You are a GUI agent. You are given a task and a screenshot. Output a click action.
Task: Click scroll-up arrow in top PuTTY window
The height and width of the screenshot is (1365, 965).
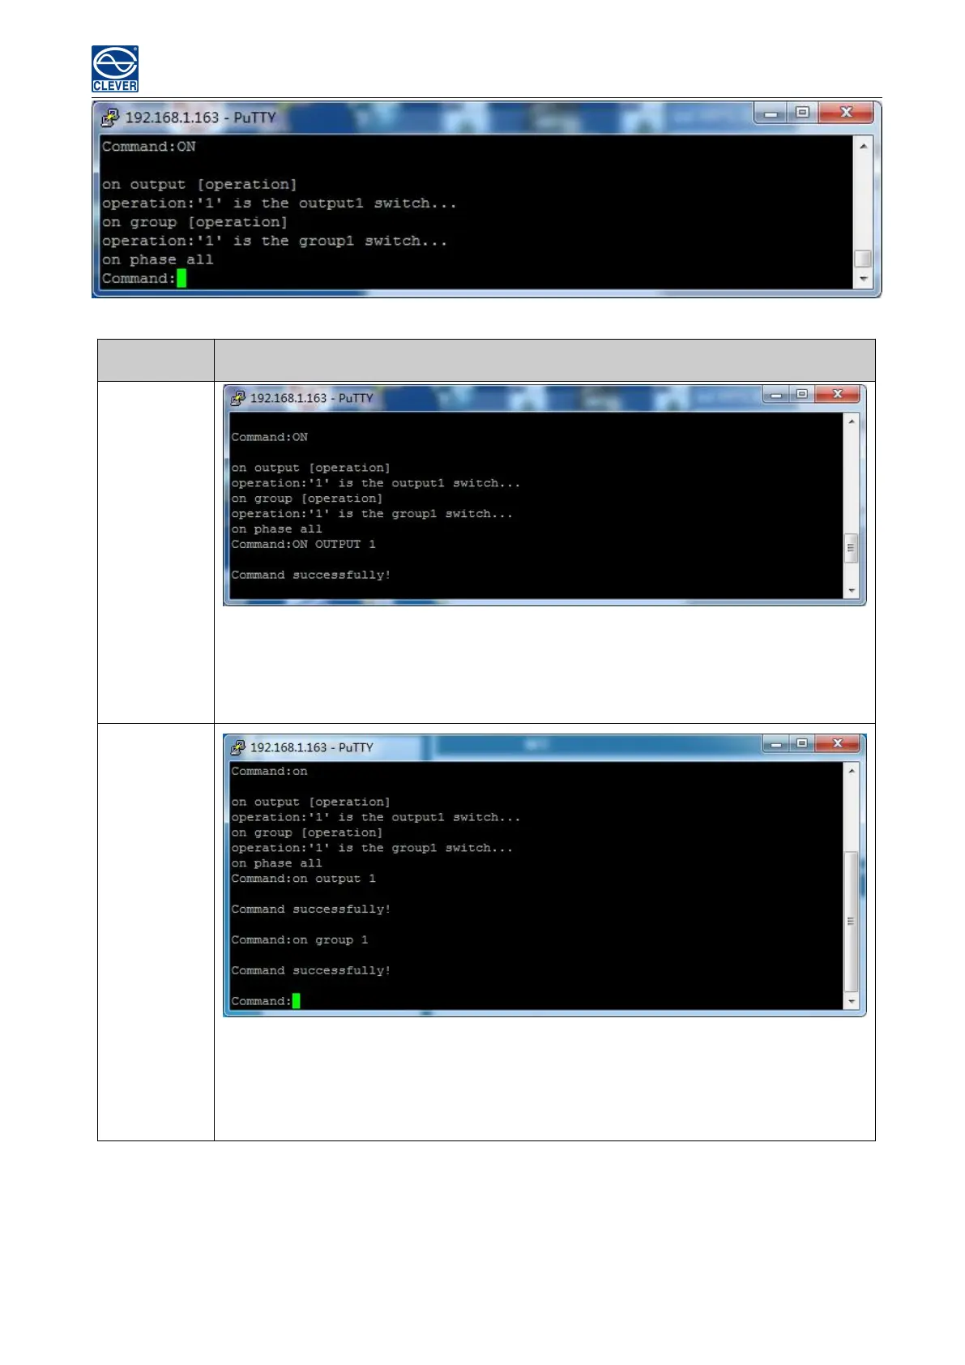(863, 146)
